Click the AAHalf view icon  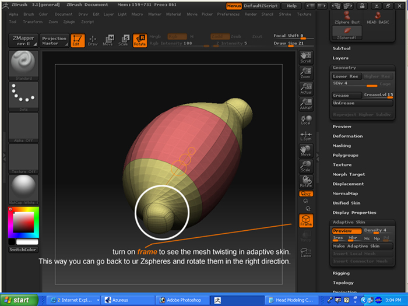tap(306, 104)
